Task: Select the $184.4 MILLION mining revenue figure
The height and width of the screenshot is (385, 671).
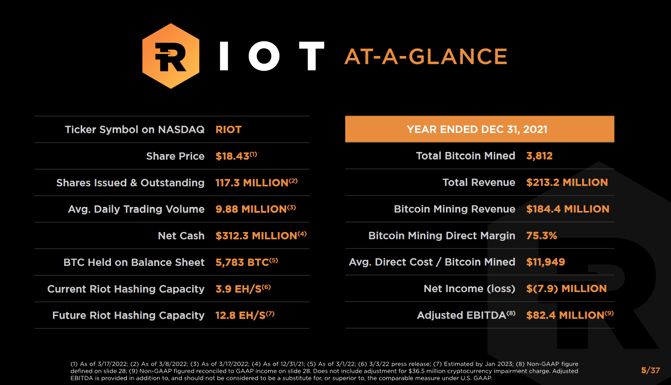Action: (x=567, y=209)
